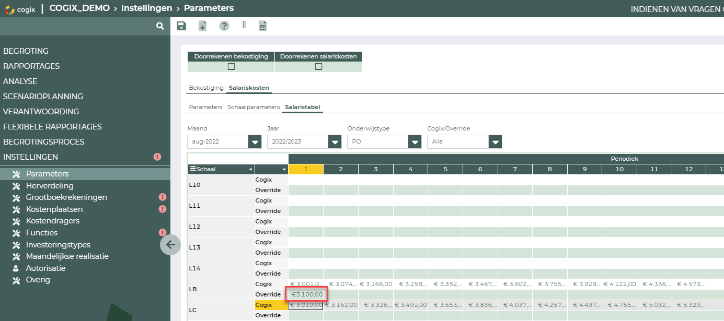The width and height of the screenshot is (724, 321).
Task: Click the wrench icon beside Herverdeling
Action: 16,186
